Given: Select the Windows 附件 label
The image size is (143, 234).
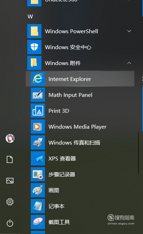Looking at the screenshot, I should (x=63, y=63).
